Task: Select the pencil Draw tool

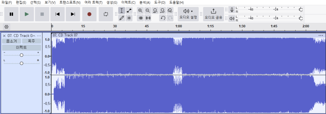Action: (x=122, y=18)
